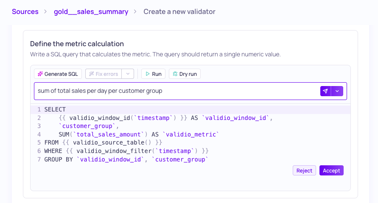Click the SUM total_sales_amount code line
The width and height of the screenshot is (378, 203).
[x=139, y=134]
